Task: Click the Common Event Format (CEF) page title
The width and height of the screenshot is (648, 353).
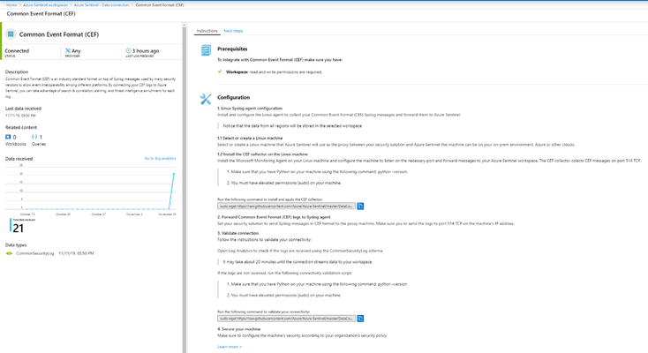Action: [41, 13]
